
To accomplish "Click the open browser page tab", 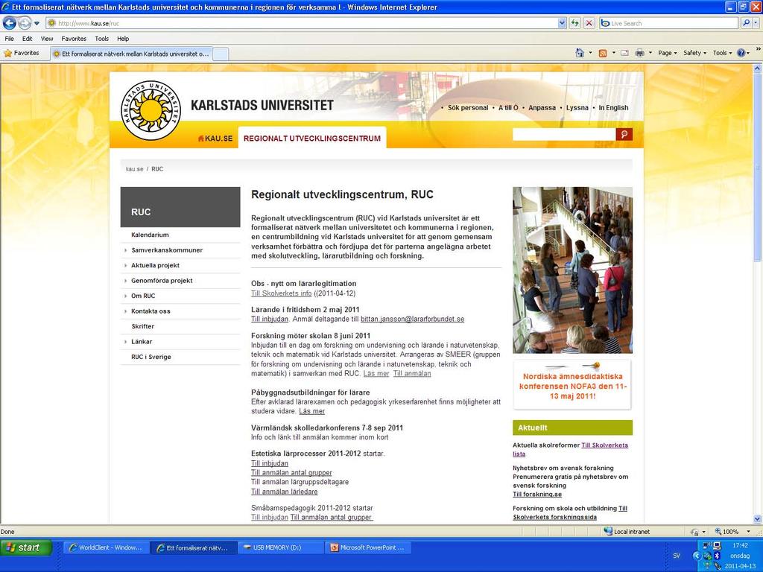I will [x=131, y=54].
